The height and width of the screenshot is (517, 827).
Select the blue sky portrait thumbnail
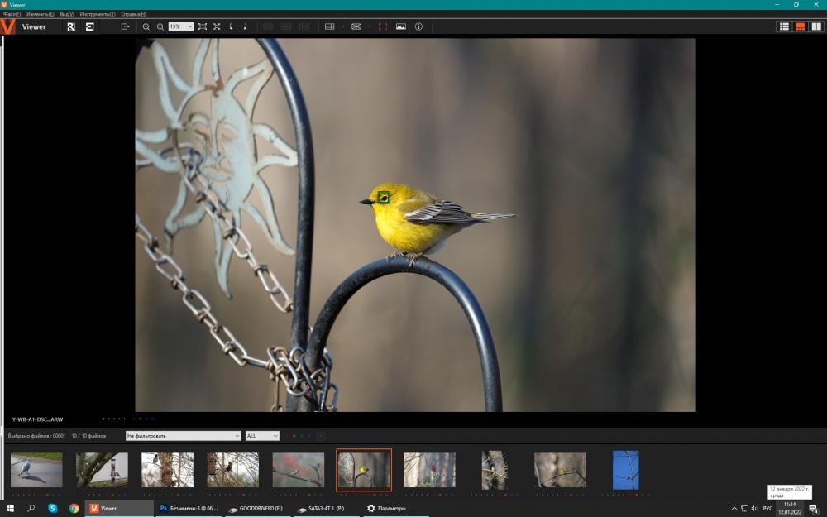[x=625, y=470]
